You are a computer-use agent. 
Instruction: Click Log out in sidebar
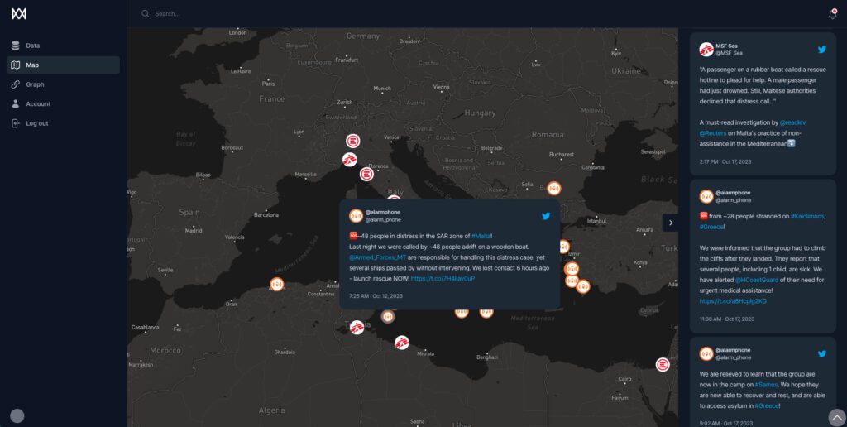click(36, 123)
